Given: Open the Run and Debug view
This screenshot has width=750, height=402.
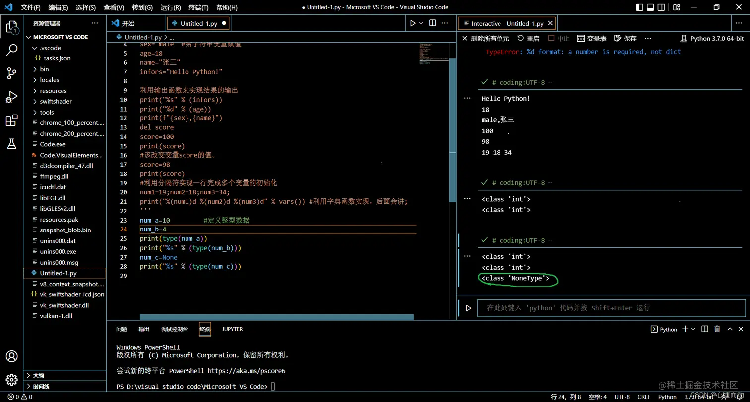Looking at the screenshot, I should pyautogui.click(x=11, y=97).
